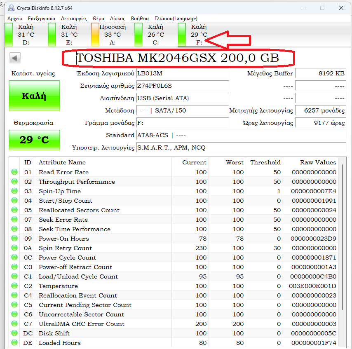Viewport: 352px width, 349px height.
Task: Select current value 230 for Spin Retry Count
Action: (201, 248)
